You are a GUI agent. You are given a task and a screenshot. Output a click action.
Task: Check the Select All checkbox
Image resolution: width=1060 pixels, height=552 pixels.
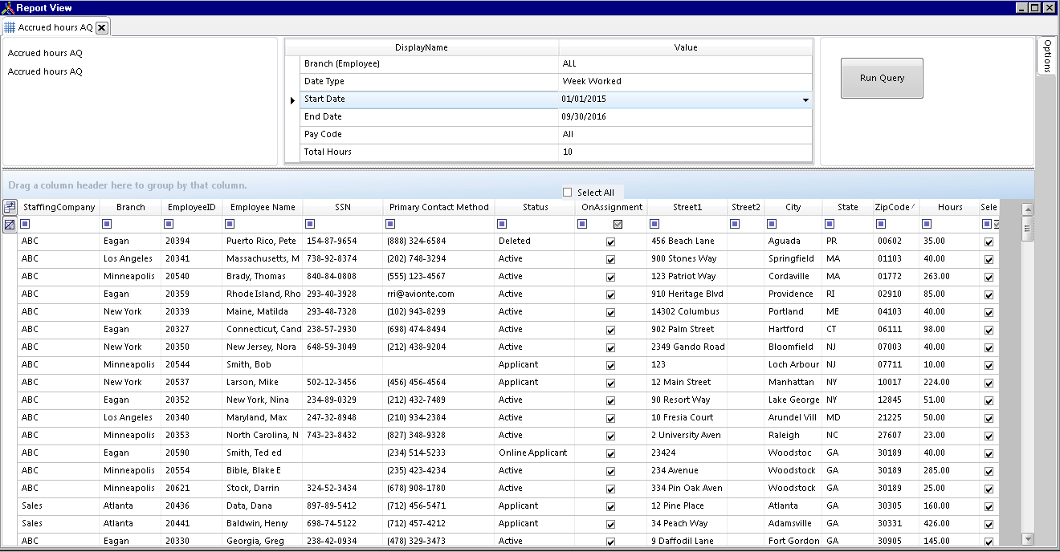pos(568,193)
